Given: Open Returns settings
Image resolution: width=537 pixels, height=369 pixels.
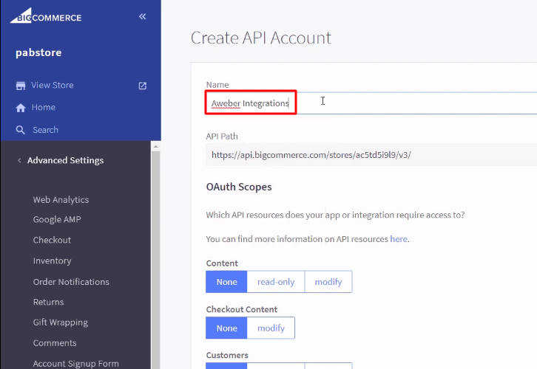Looking at the screenshot, I should click(48, 302).
